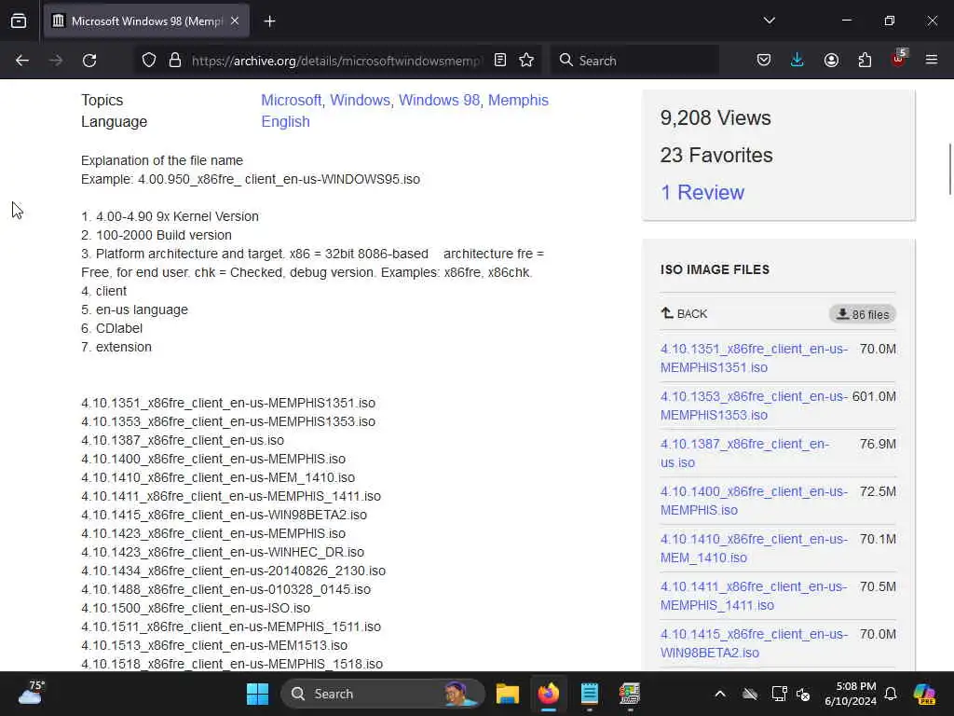Open the Firefox hamburger application menu
This screenshot has width=954, height=716.
coord(932,60)
